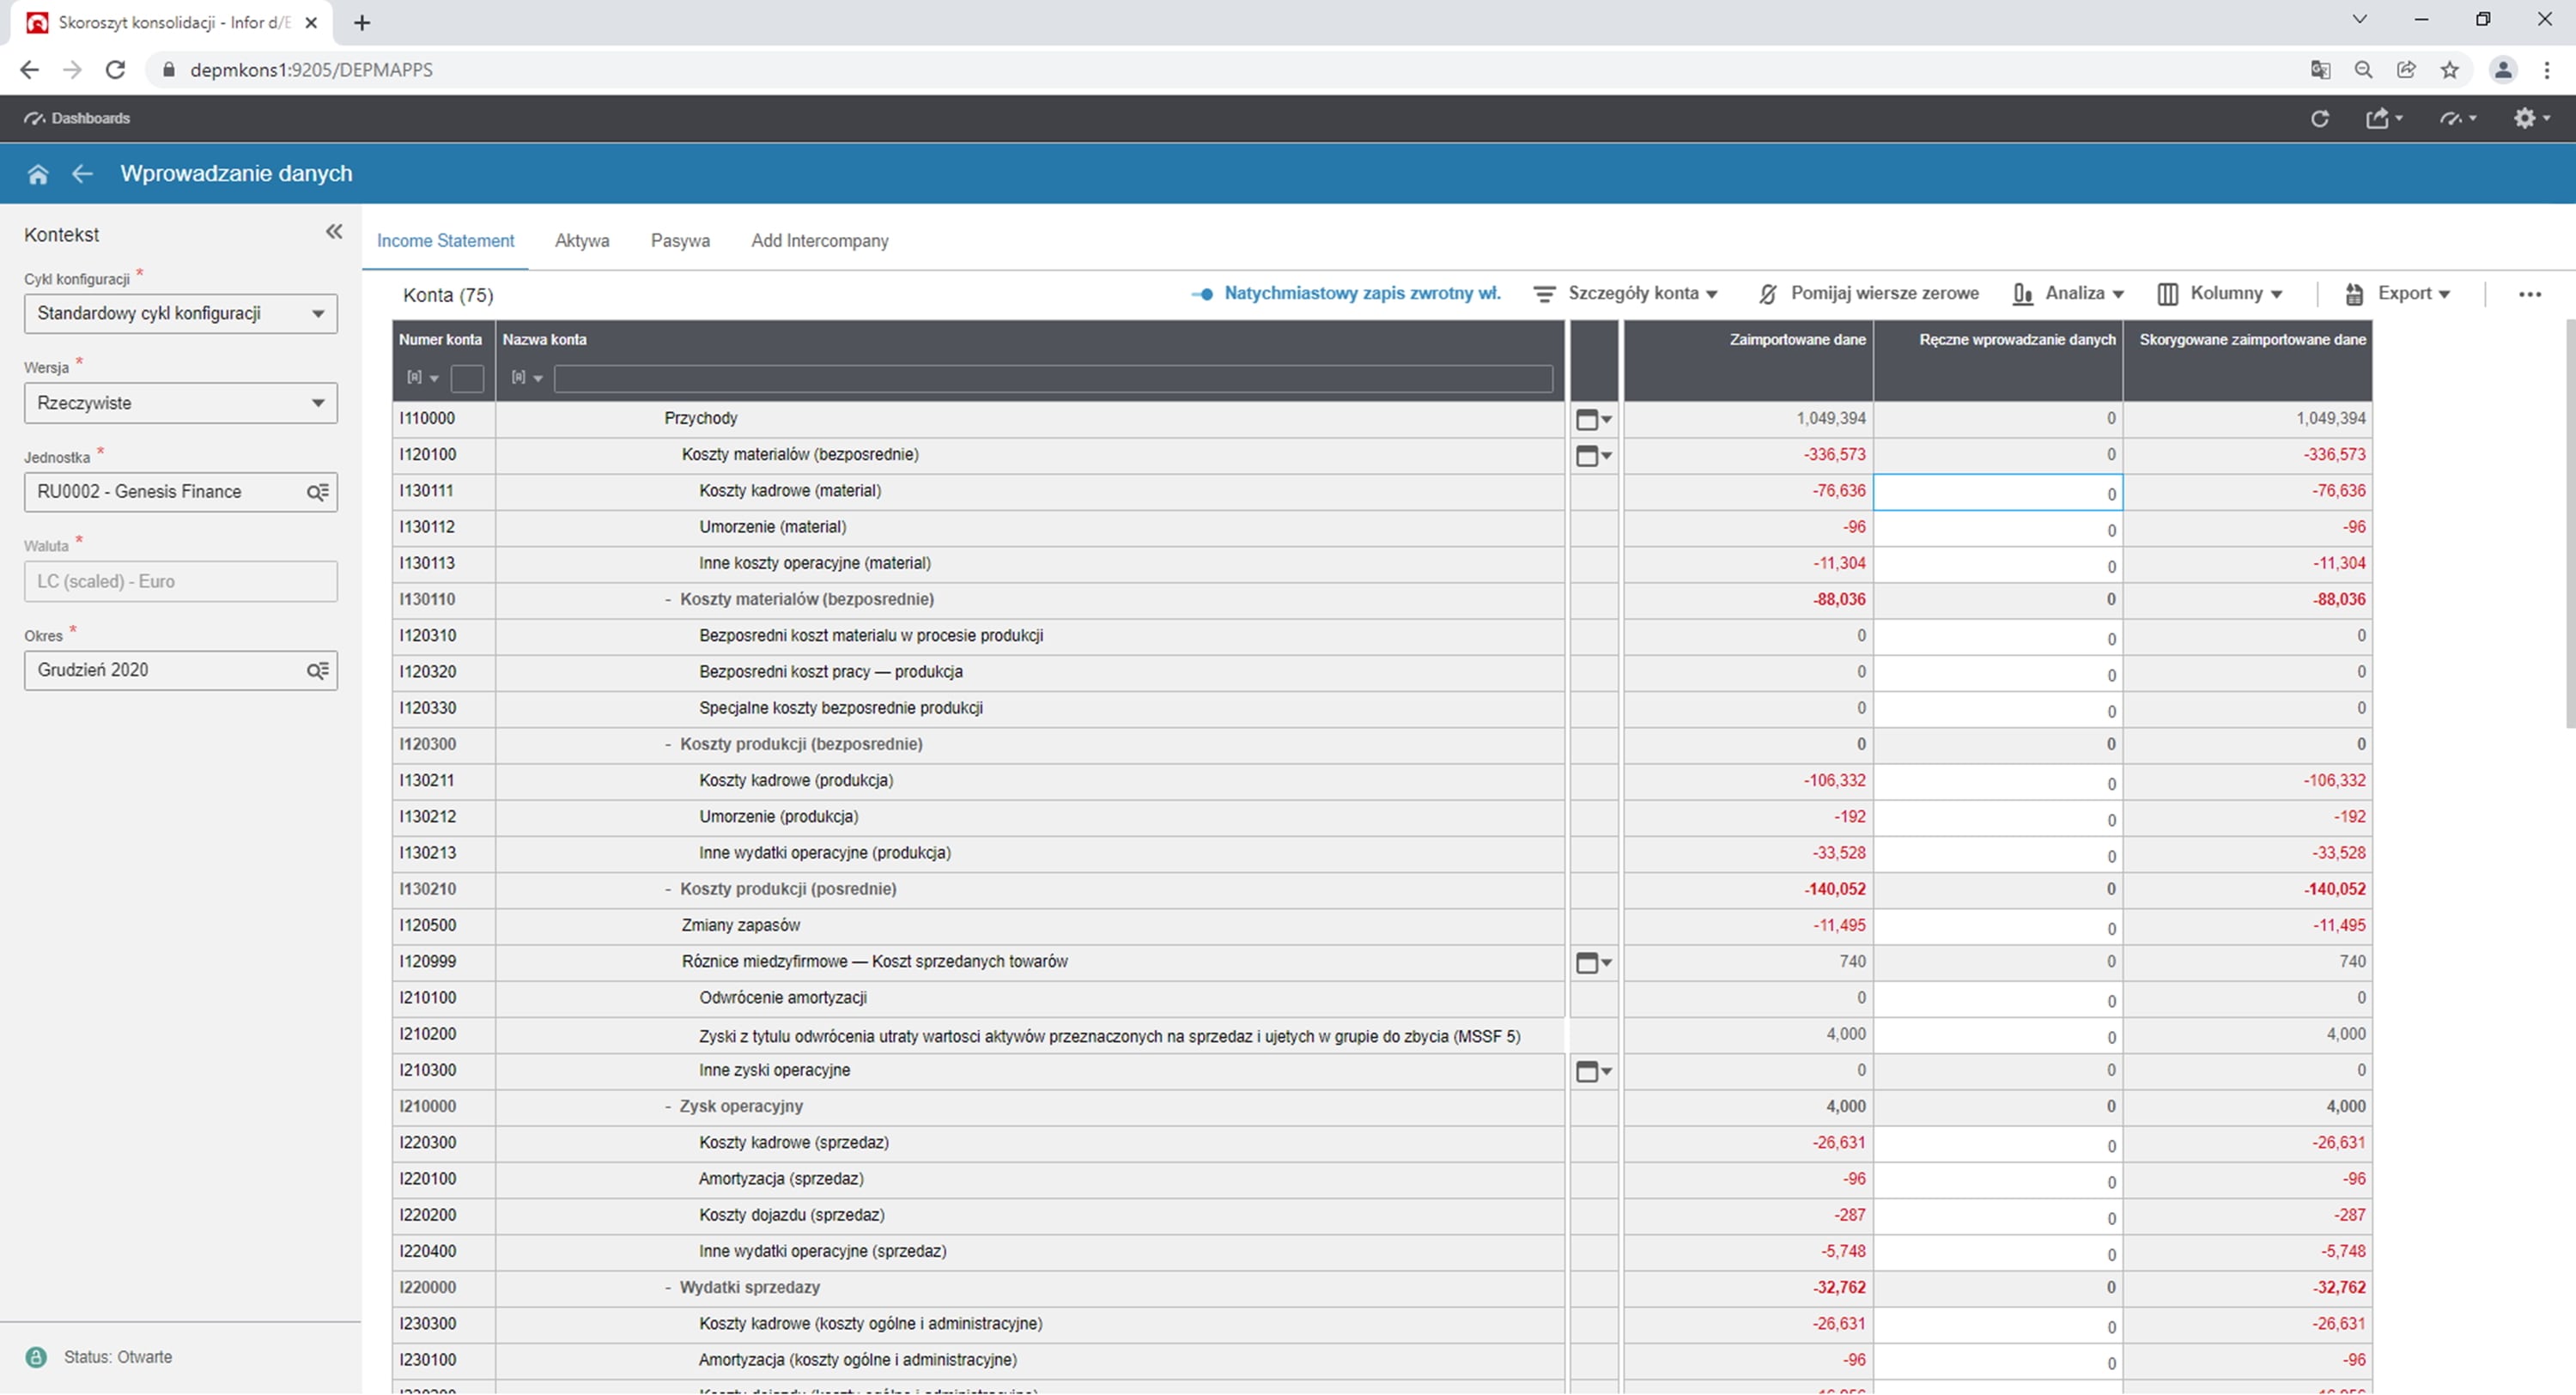Open the settings gear in dark toolbar
This screenshot has height=1395, width=2576.
coord(2524,118)
